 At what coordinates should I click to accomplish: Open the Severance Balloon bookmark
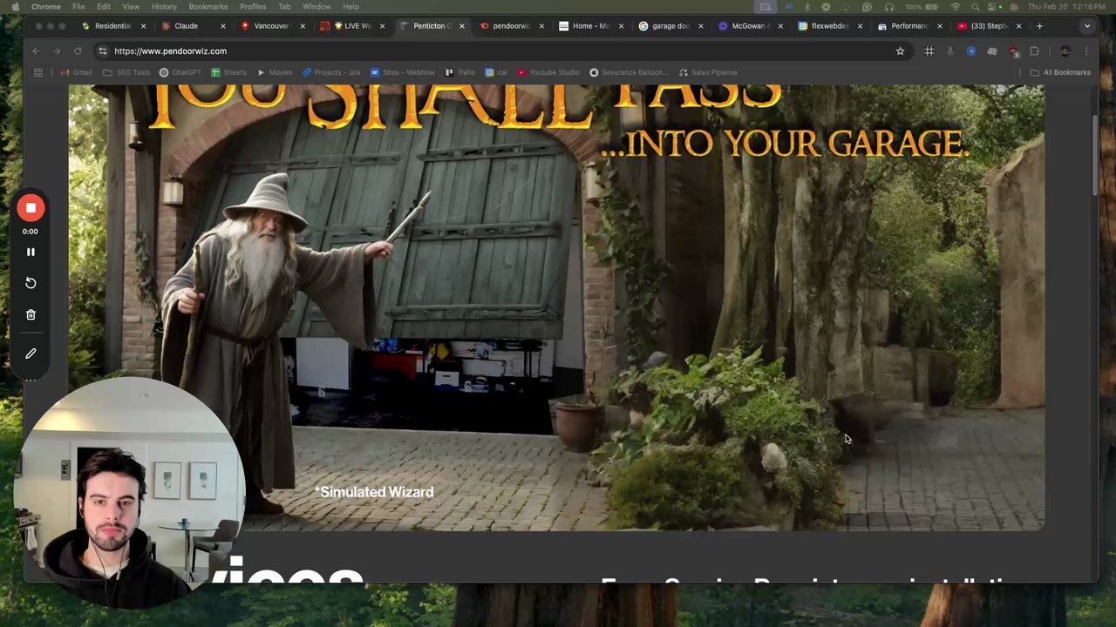(x=628, y=72)
